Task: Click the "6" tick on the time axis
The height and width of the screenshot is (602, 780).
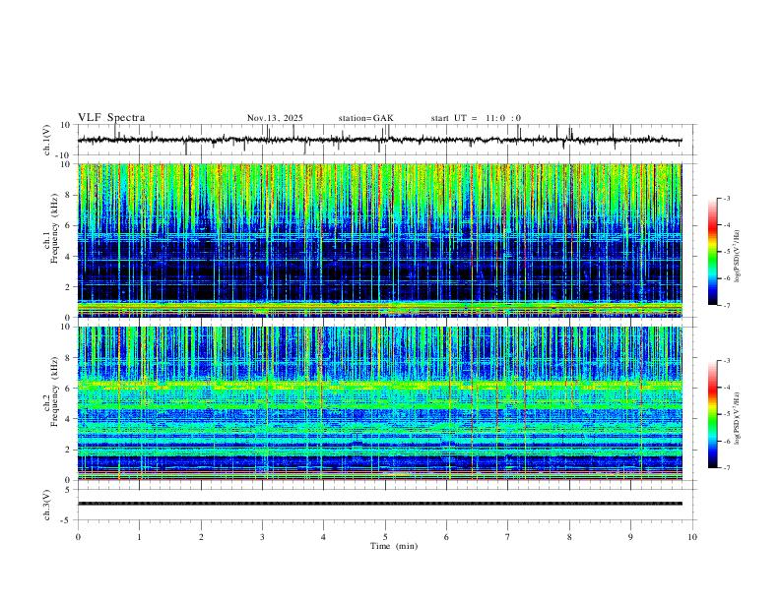Action: click(446, 537)
